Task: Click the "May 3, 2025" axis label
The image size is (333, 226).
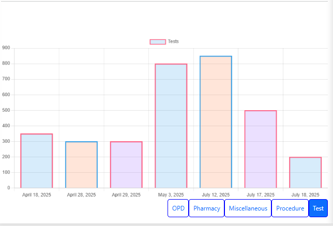Action: pos(171,195)
